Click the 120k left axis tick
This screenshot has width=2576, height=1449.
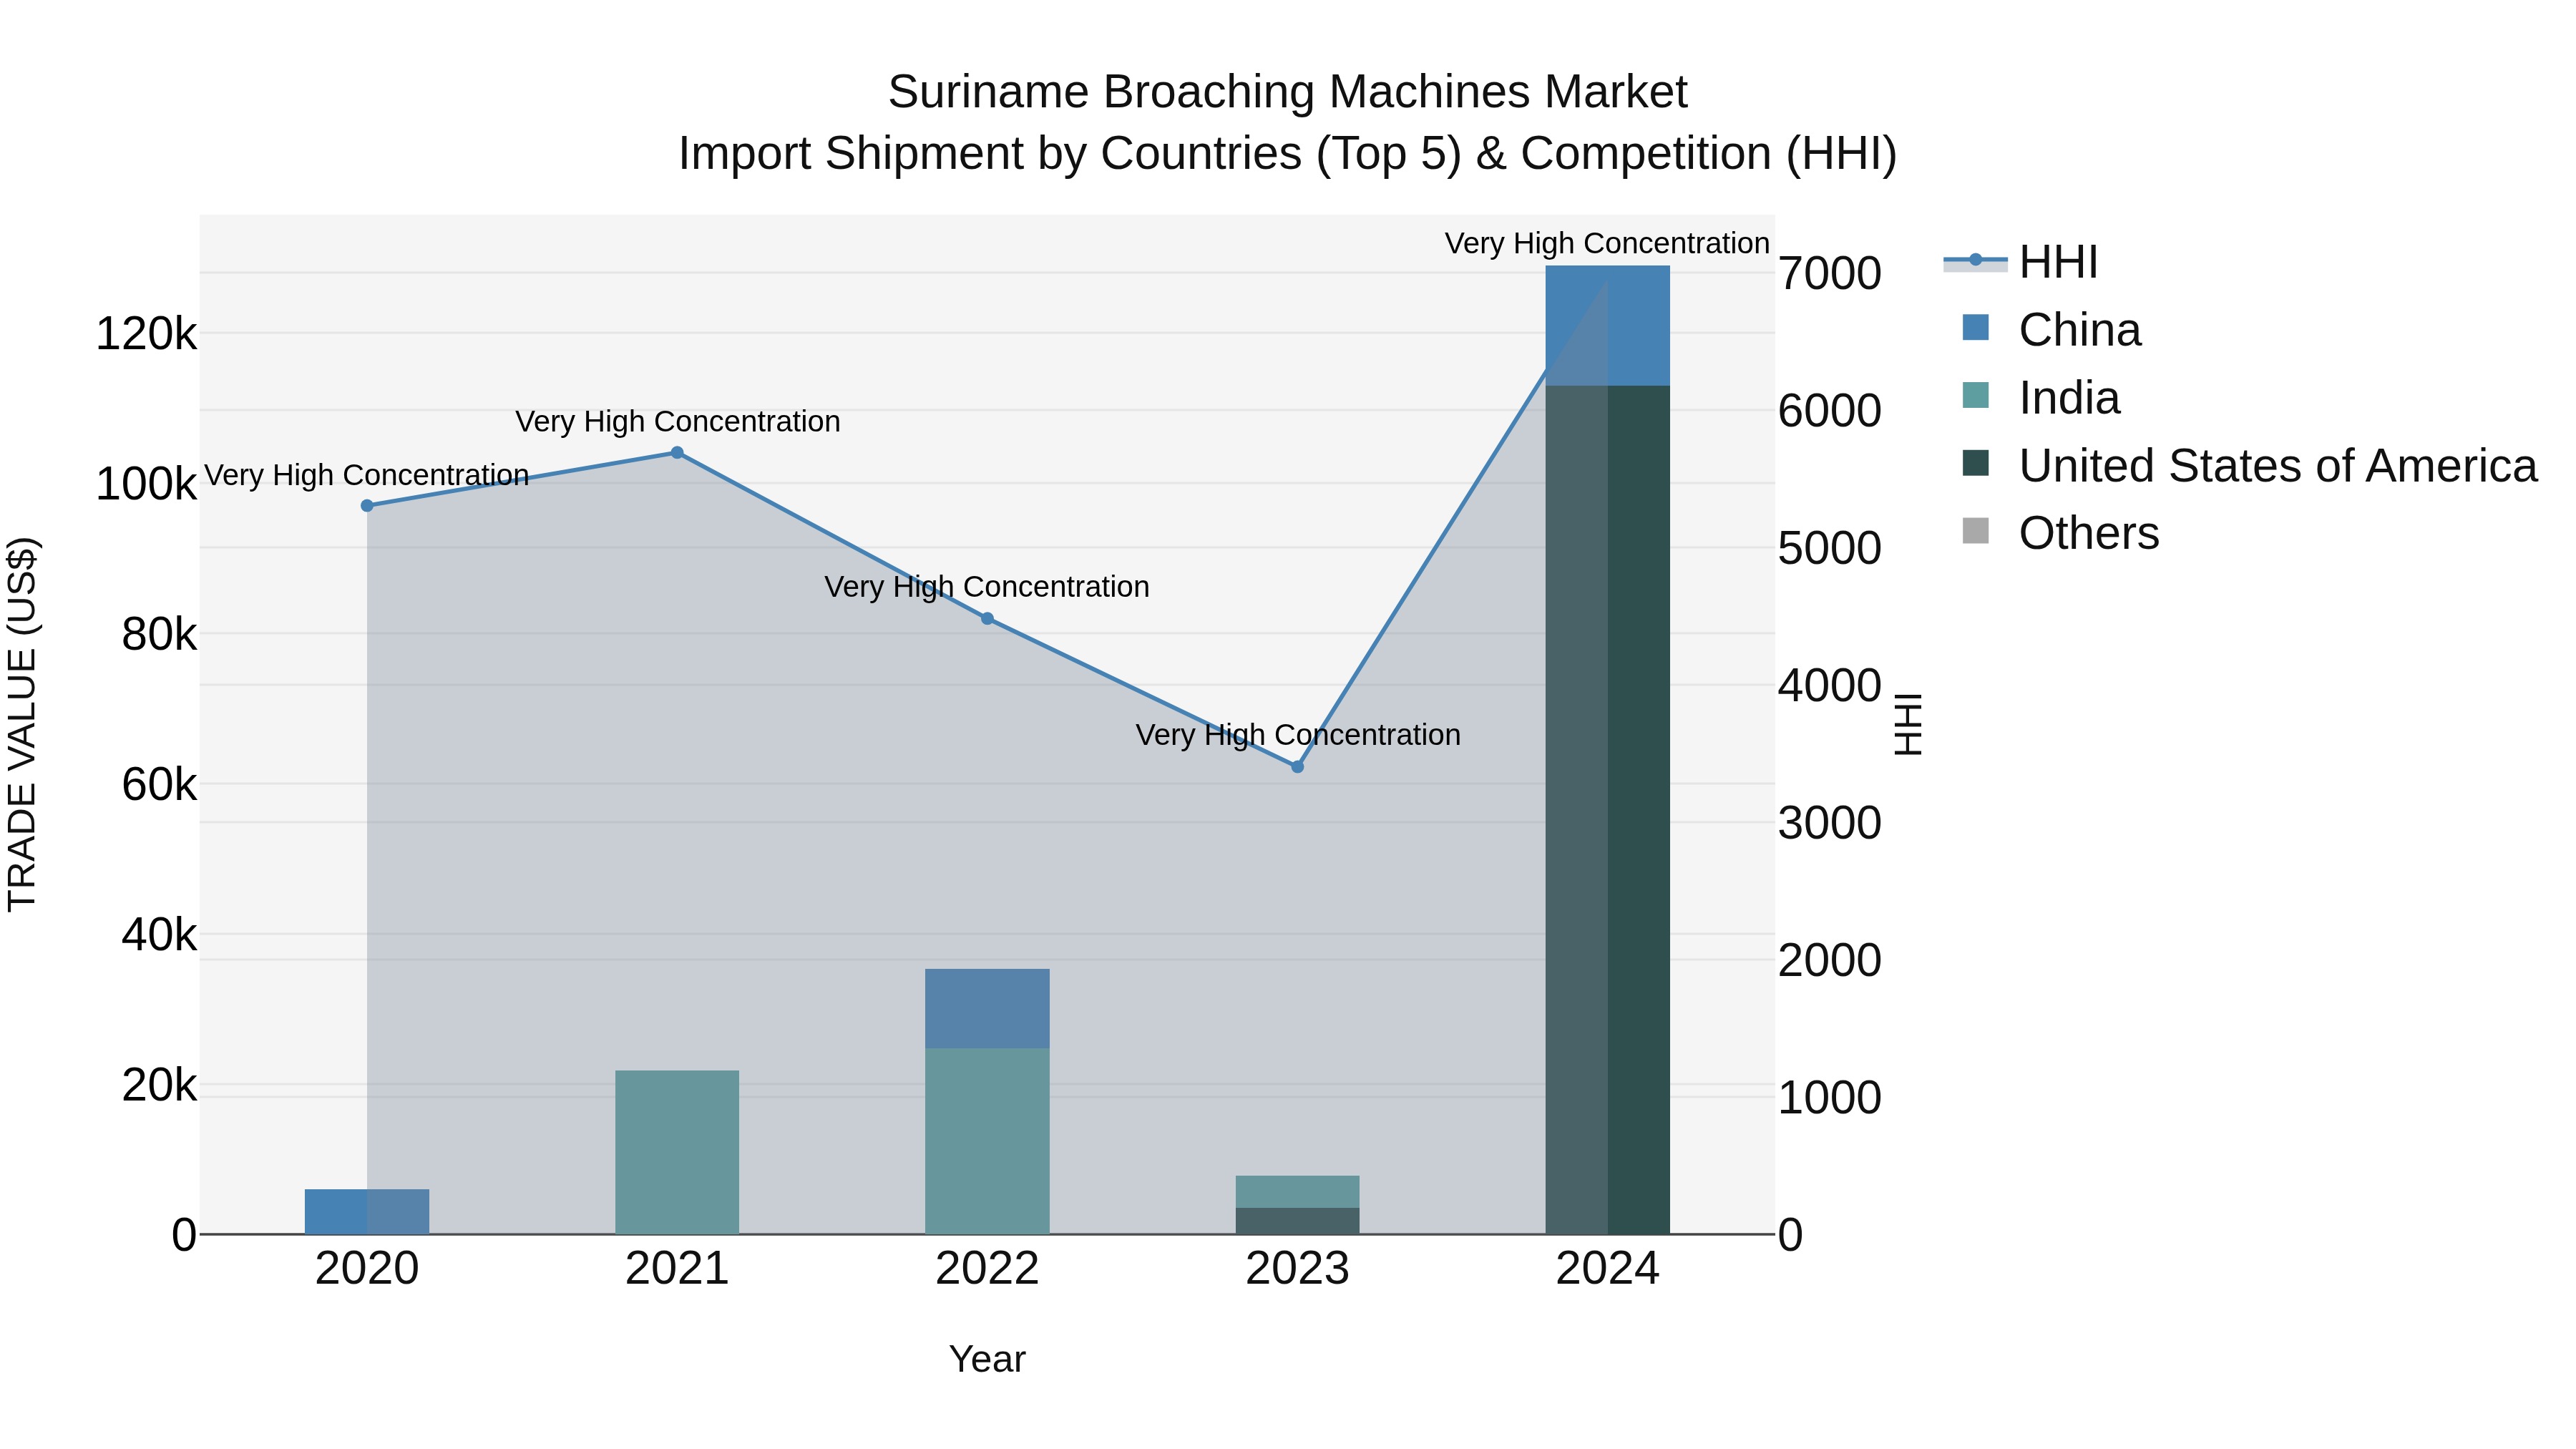point(146,333)
